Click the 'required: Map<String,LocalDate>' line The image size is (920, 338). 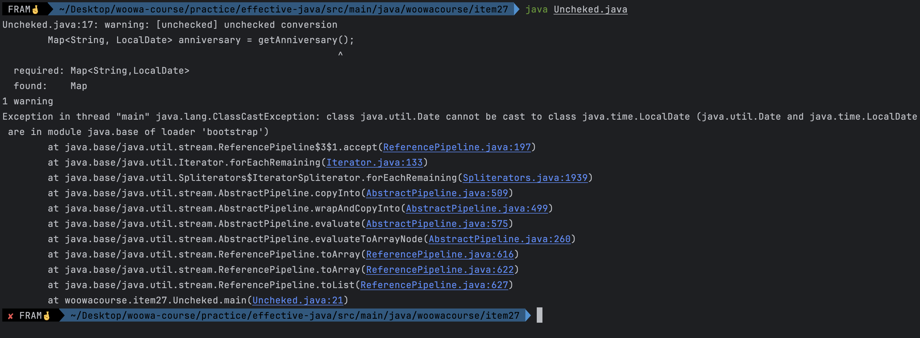[101, 71]
